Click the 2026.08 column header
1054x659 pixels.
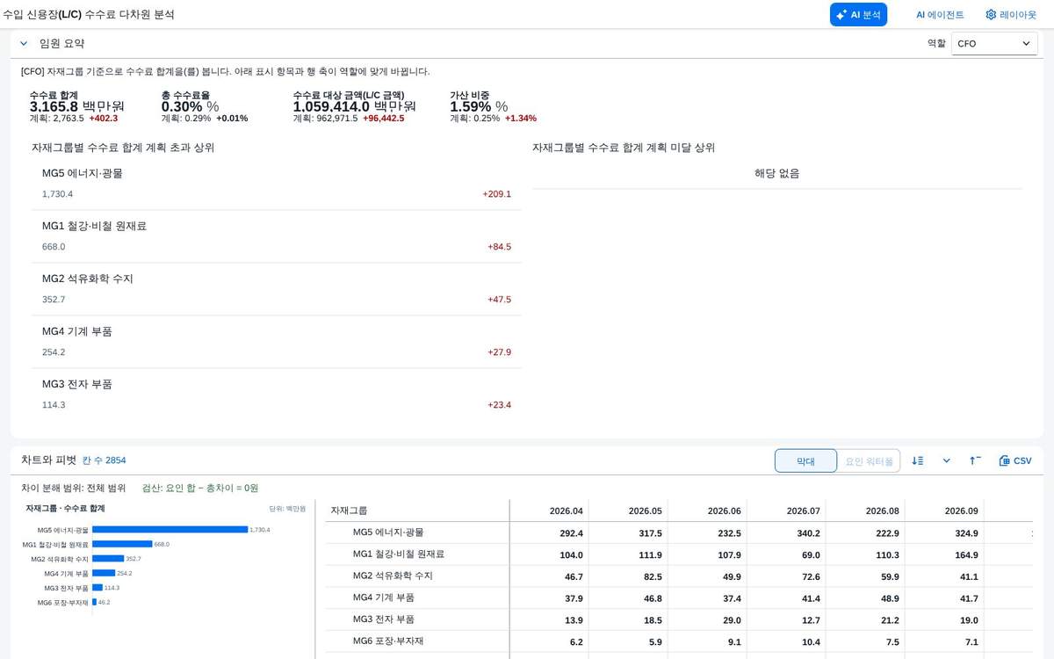click(x=866, y=511)
